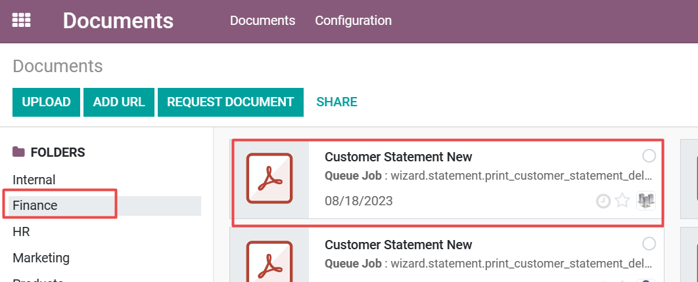Click PDF icon of first Customer Statement
Viewport: 698px width, 282px height.
(x=269, y=178)
